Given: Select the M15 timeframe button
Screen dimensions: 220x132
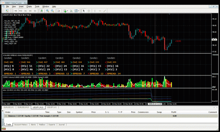Looking at the screenshot, I should (x=21, y=11).
